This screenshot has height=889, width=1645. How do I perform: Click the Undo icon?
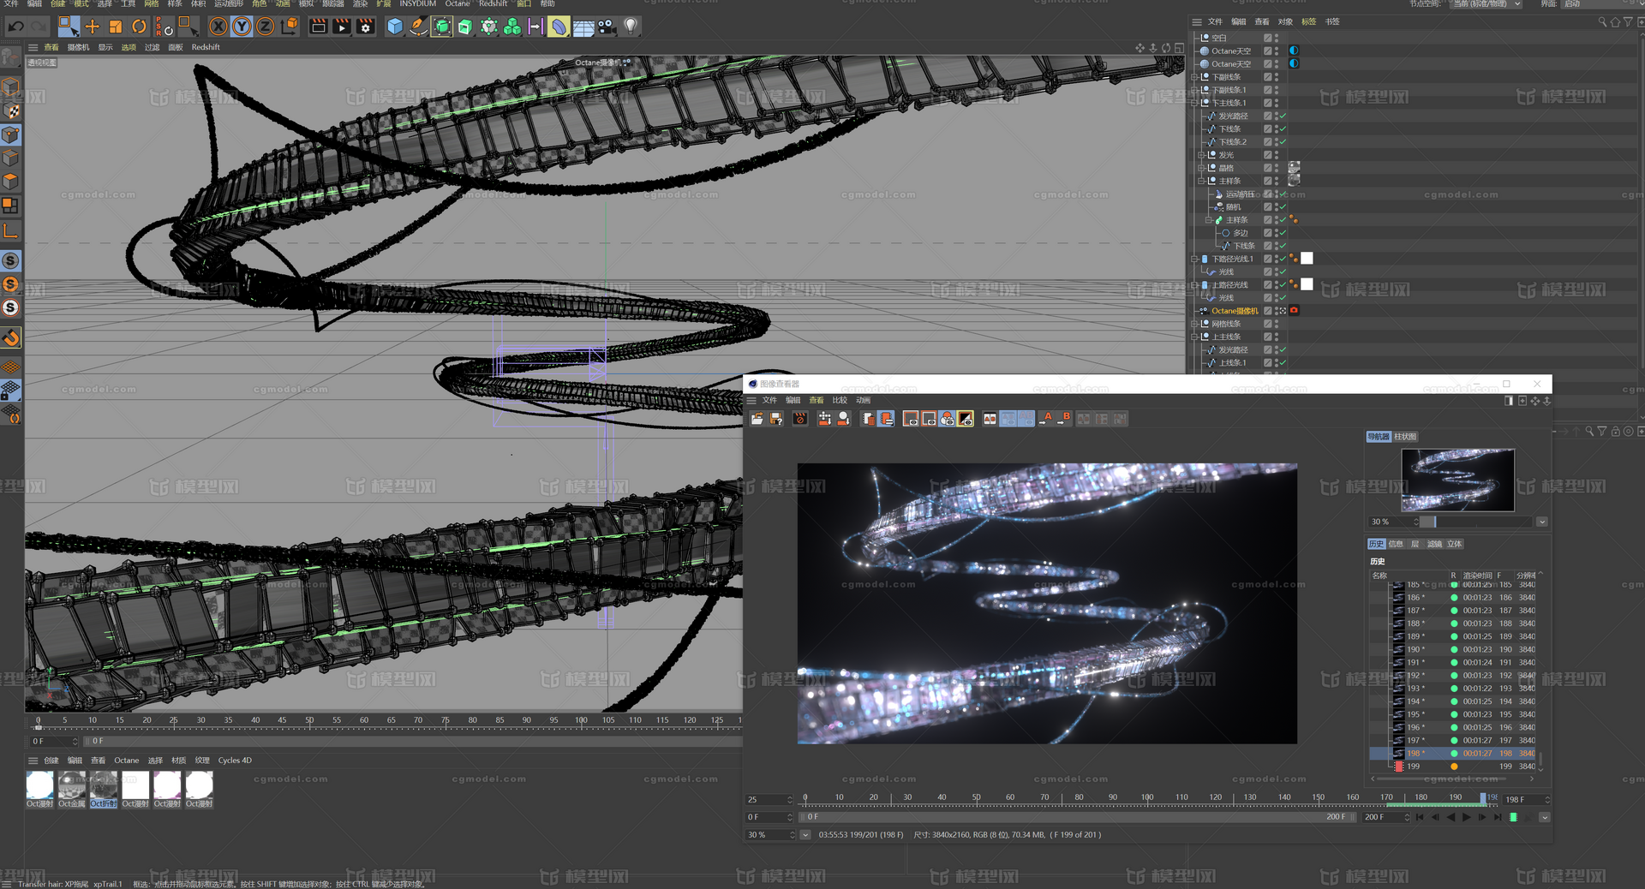(16, 27)
